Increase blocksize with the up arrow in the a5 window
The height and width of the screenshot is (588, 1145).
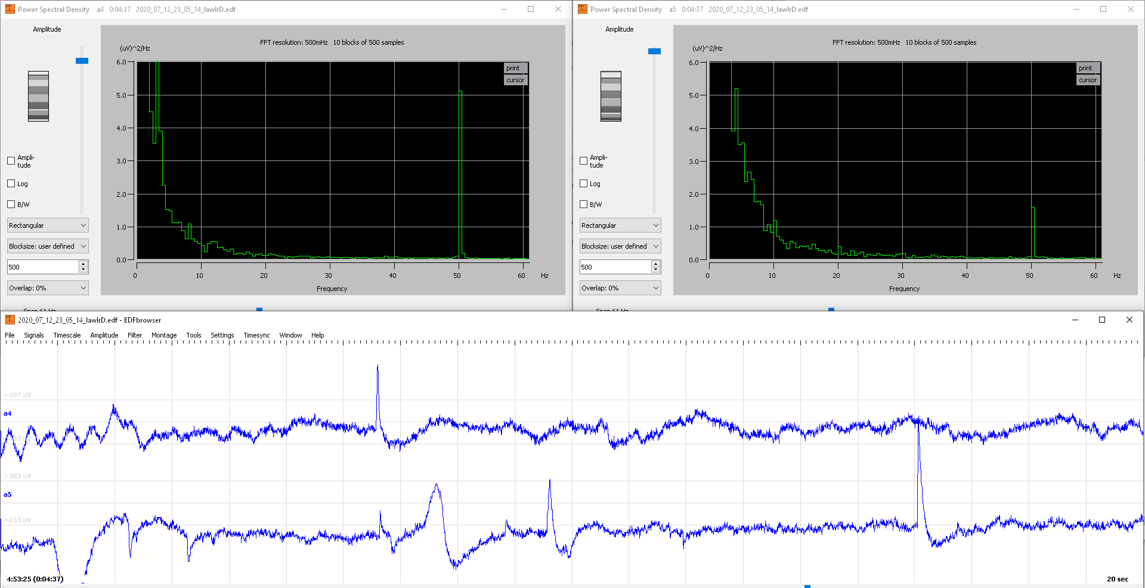click(x=656, y=264)
